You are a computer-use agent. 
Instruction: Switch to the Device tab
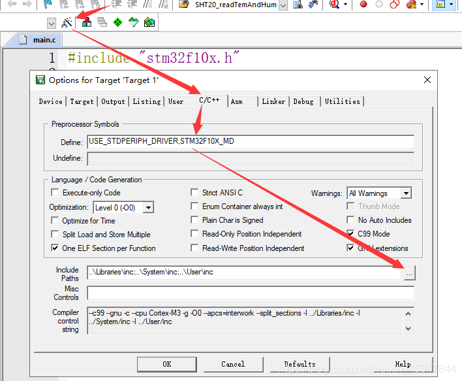pyautogui.click(x=50, y=101)
